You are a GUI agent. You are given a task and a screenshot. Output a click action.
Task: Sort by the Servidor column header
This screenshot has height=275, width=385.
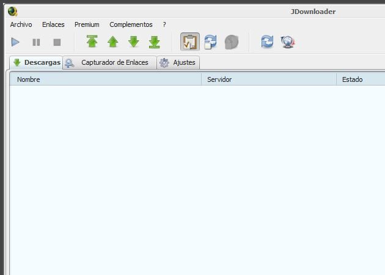tap(269, 79)
